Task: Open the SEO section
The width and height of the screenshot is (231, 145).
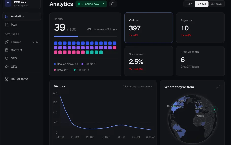Action: click(22, 58)
